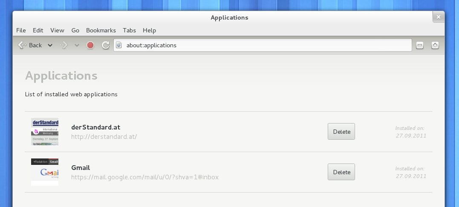
Task: Open the View menu
Action: tap(57, 30)
